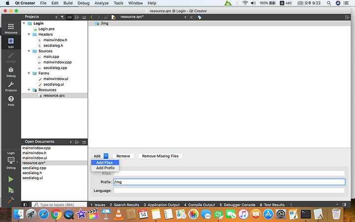Image resolution: width=355 pixels, height=222 pixels.
Task: Split the editor view
Action: tap(347, 17)
